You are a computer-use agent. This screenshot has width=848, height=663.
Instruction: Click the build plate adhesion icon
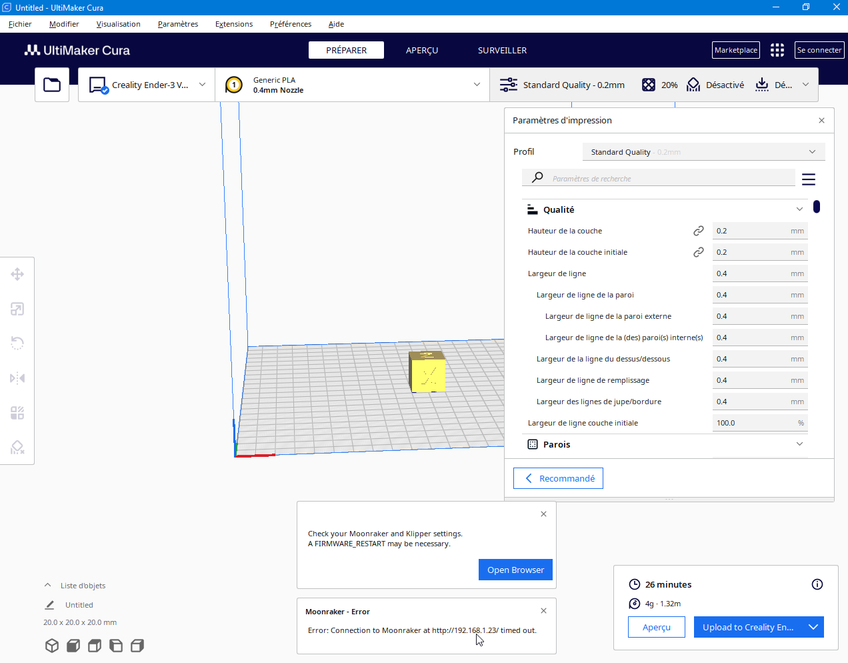[762, 85]
